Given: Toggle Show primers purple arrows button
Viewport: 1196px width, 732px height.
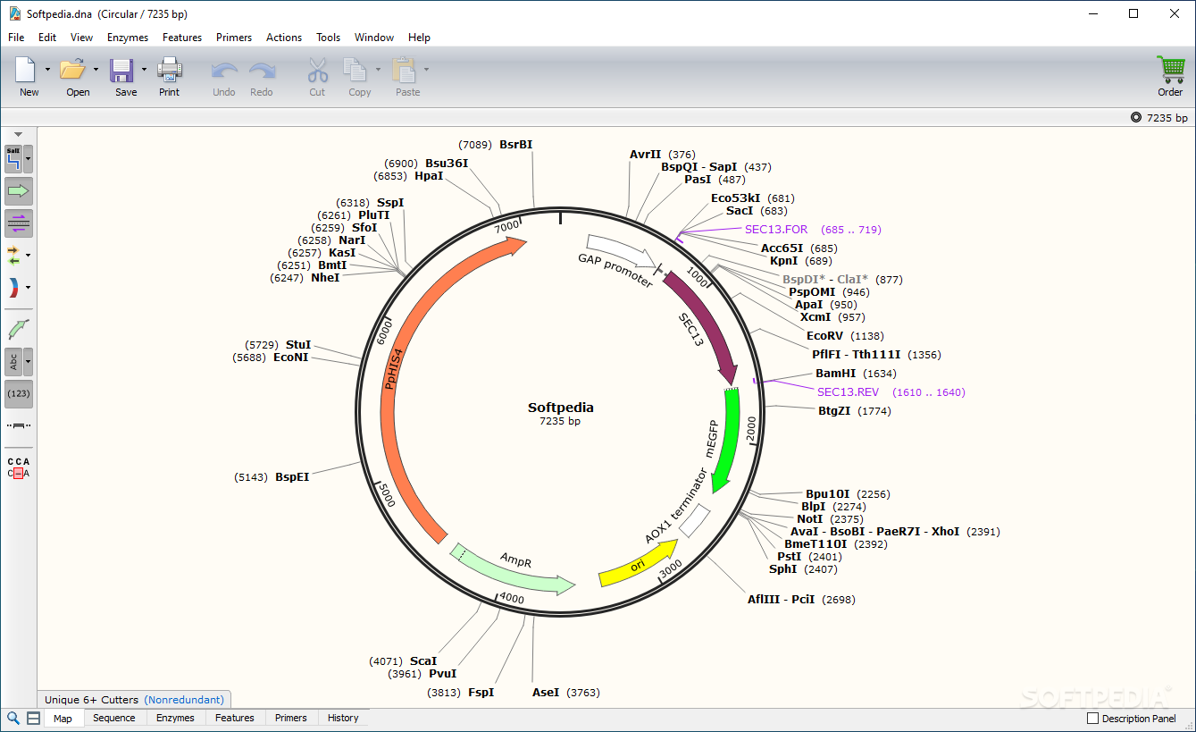Looking at the screenshot, I should 19,223.
